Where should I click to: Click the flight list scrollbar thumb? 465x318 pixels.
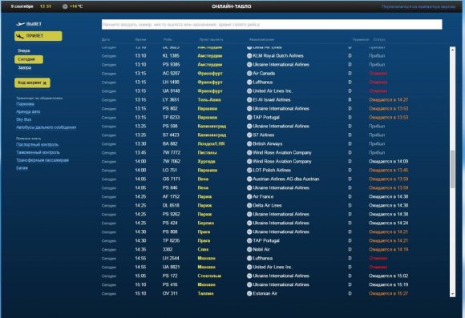coord(452,169)
